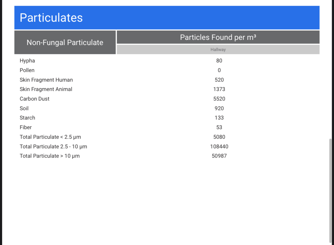Select the Skin Fragment Animal label
This screenshot has height=245, width=334.
(46, 89)
